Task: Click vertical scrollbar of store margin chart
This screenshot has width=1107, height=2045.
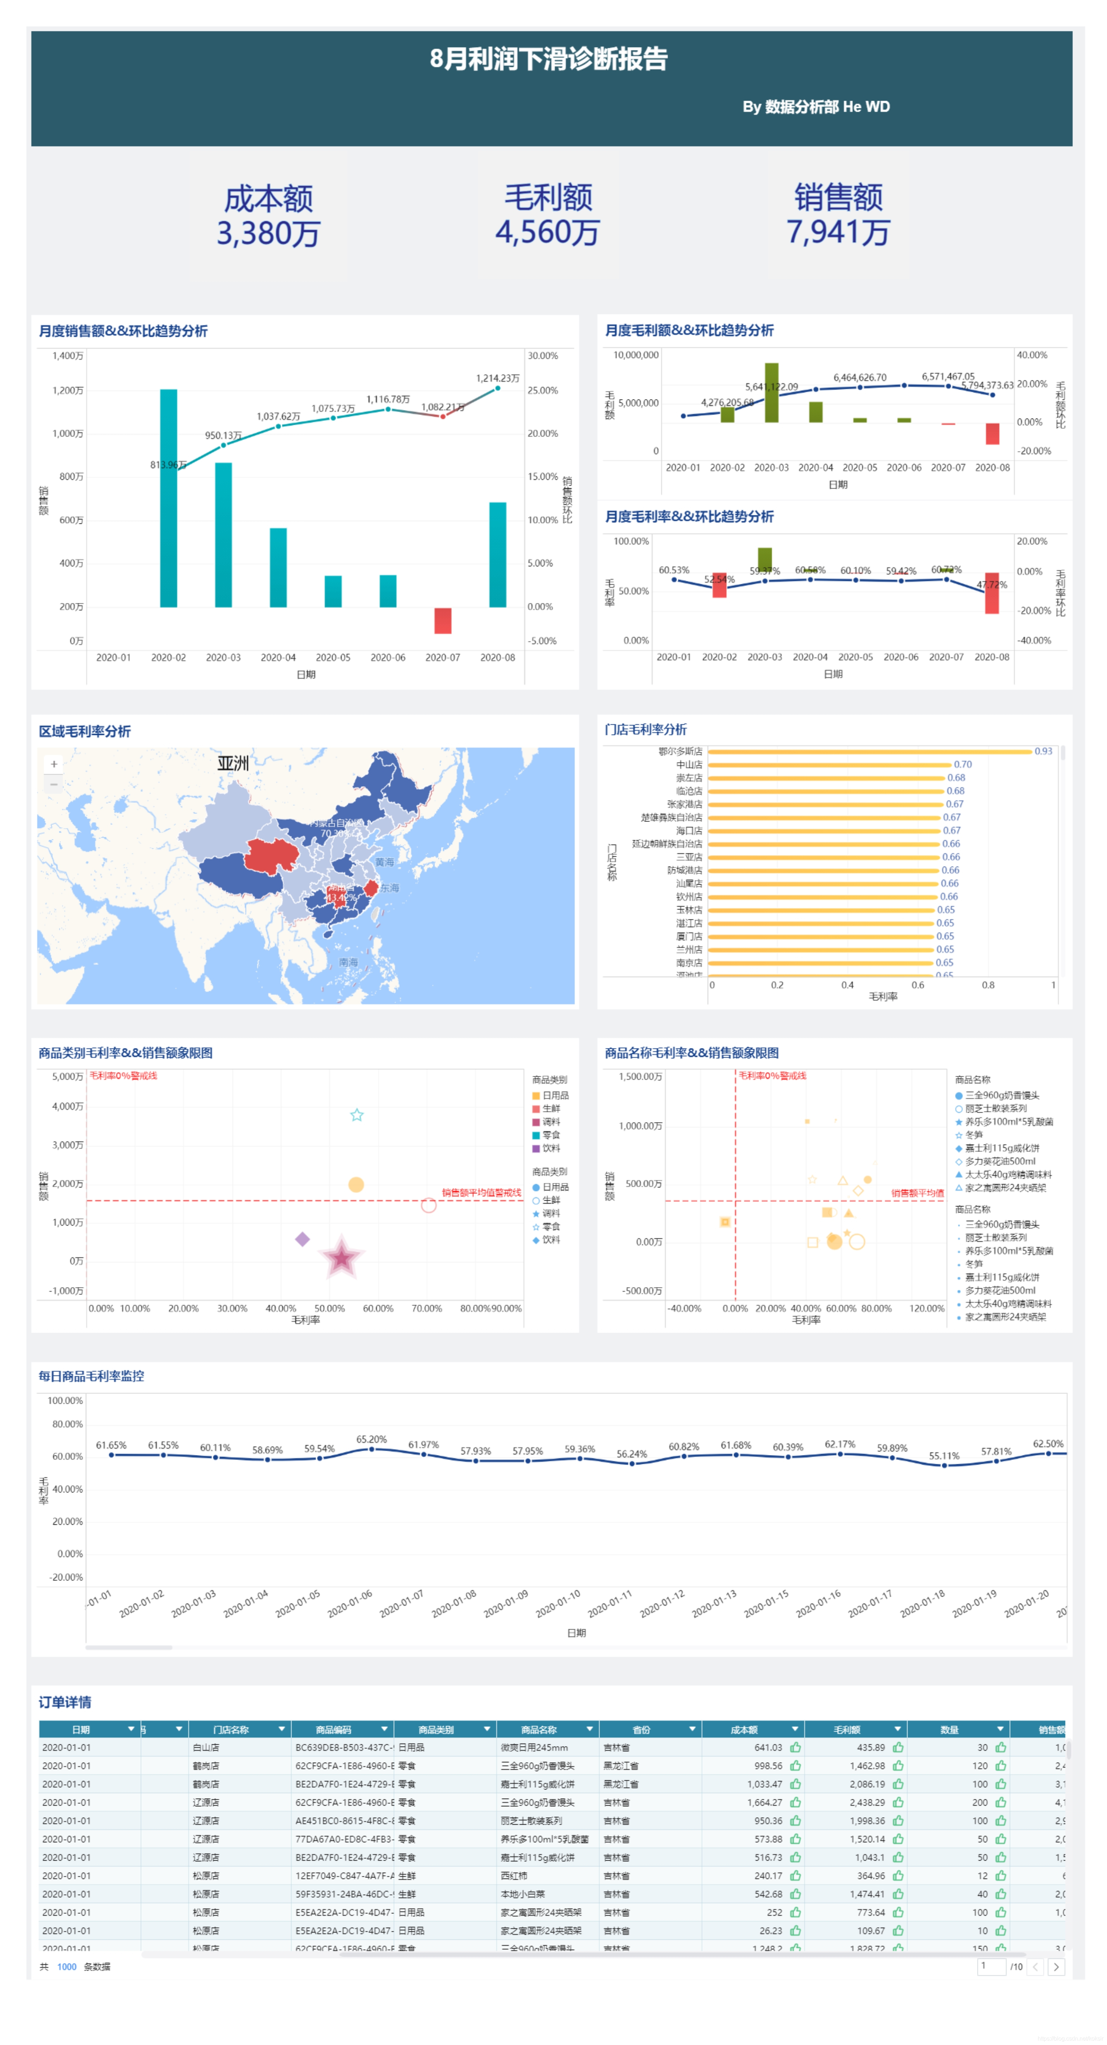Action: (x=1063, y=753)
